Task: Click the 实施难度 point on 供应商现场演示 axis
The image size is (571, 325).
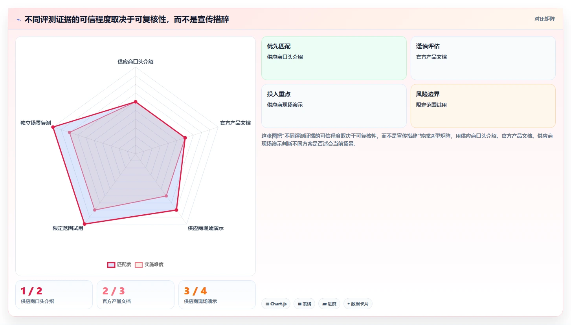Action: coord(166,196)
